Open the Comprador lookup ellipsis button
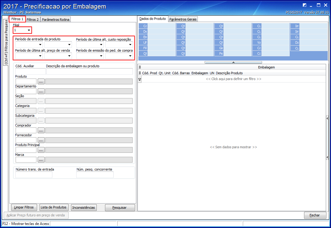331x228 pixels. (41, 131)
